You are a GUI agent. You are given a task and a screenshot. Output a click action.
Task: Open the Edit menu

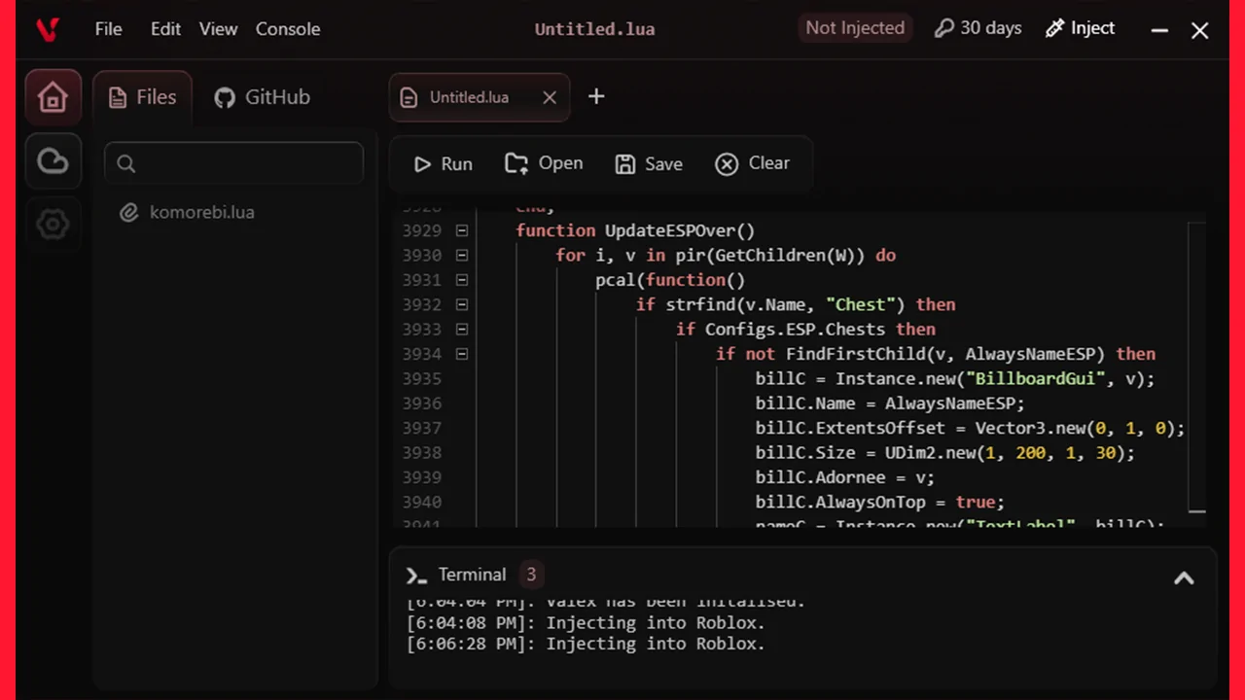click(x=165, y=28)
